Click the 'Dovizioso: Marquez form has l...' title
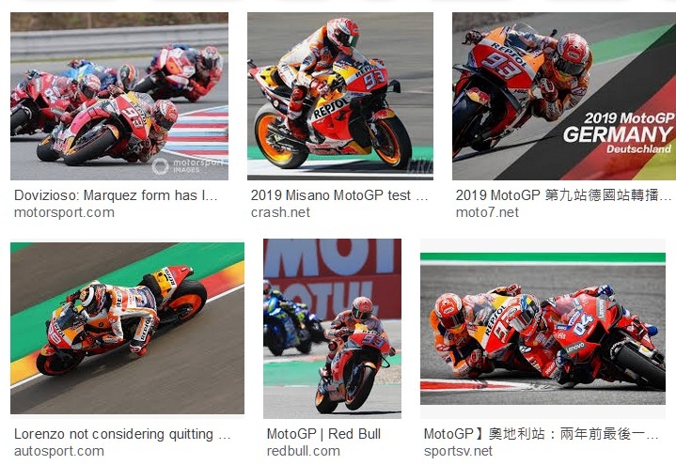Image resolution: width=676 pixels, height=465 pixels. 116,195
